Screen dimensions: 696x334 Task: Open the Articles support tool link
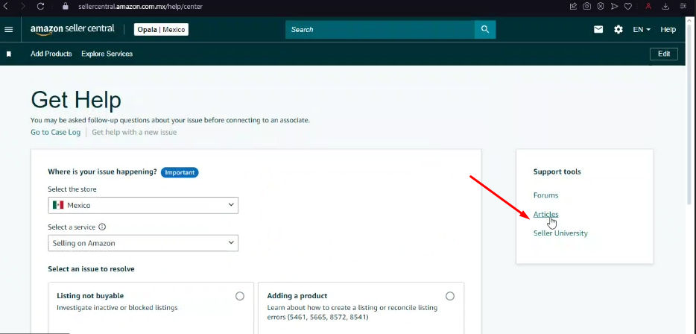click(546, 214)
